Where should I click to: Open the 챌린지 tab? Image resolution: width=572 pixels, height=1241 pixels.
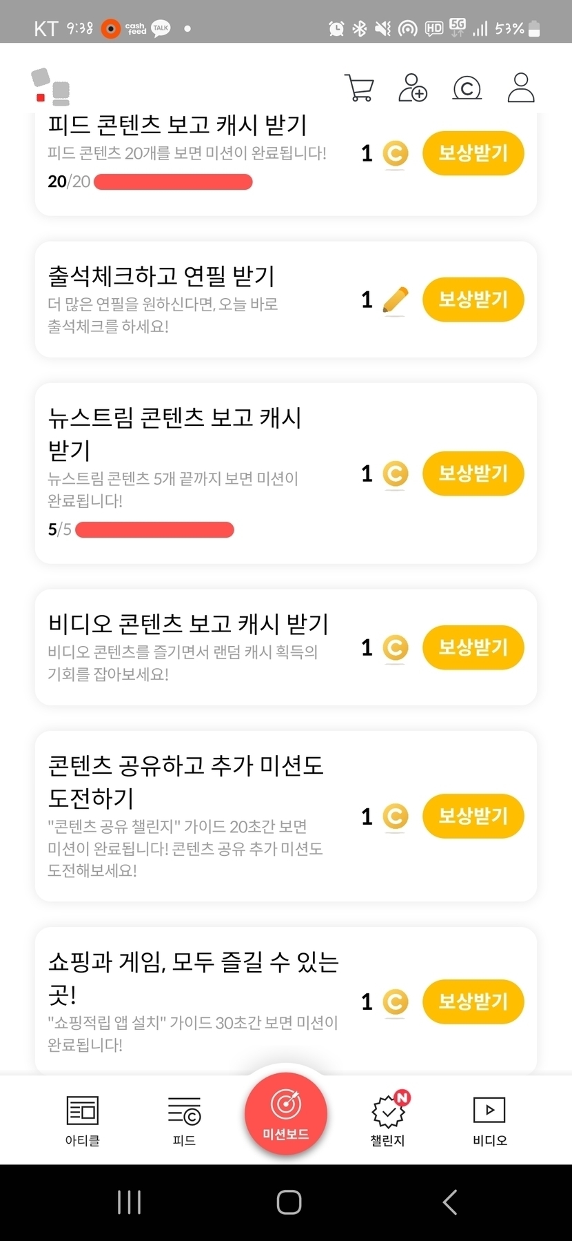pyautogui.click(x=388, y=1121)
